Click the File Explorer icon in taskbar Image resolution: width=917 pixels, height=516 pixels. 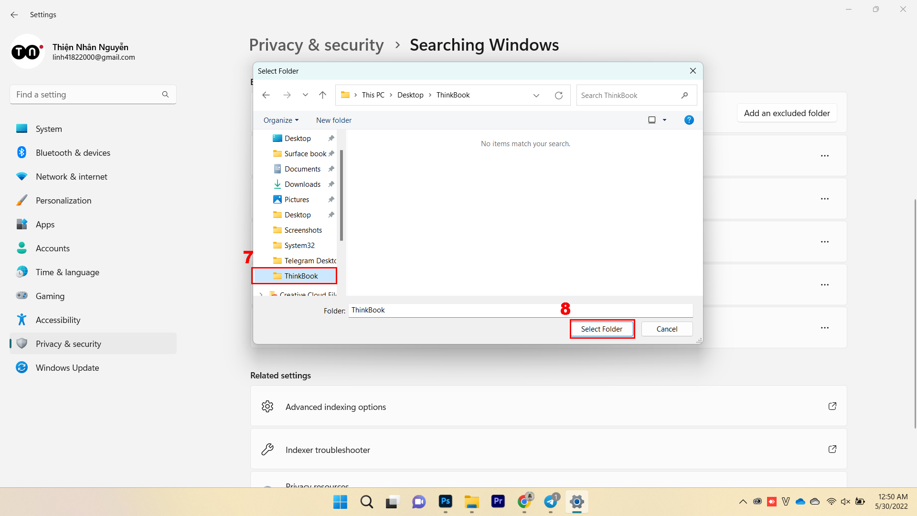pos(472,502)
